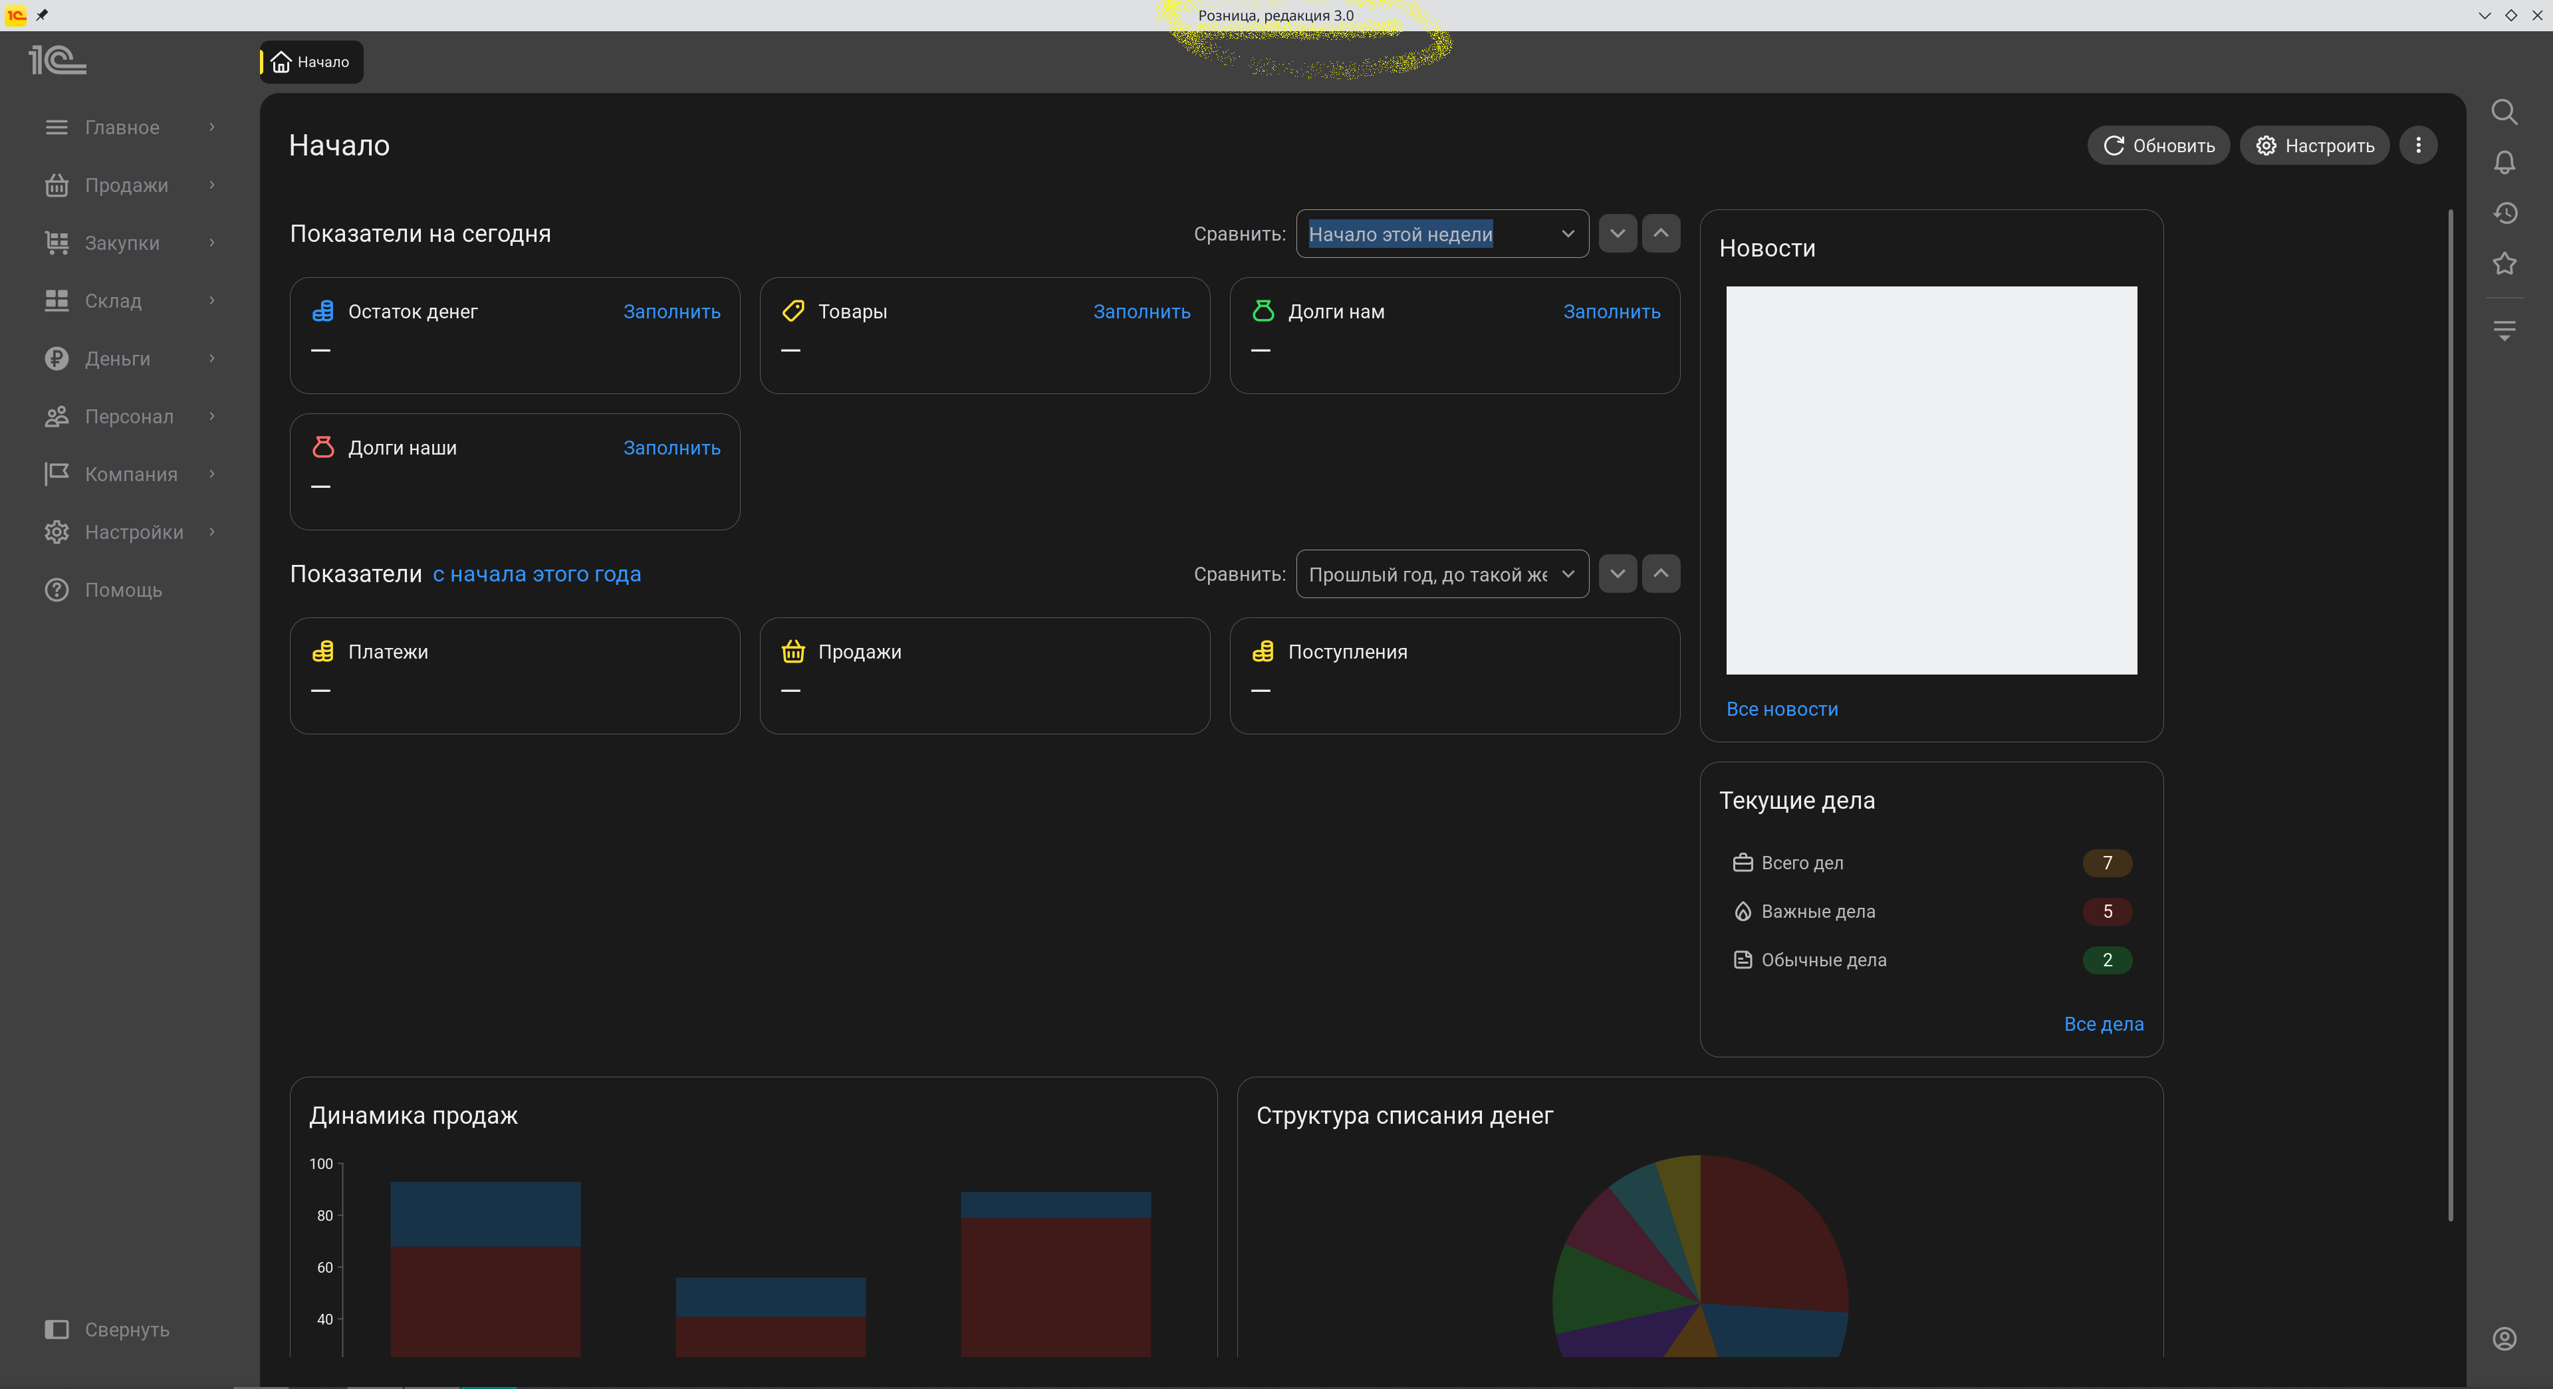Expand yearly indicators with down chevron
This screenshot has width=2553, height=1389.
[x=1616, y=574]
